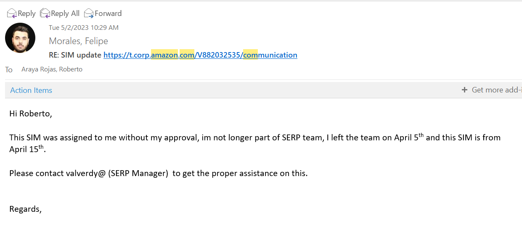Click the Get more add-ins text
This screenshot has height=237, width=522.
pos(497,90)
